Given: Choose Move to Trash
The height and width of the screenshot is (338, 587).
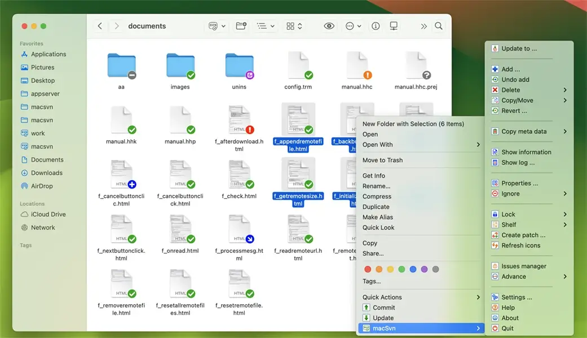Looking at the screenshot, I should click(383, 160).
